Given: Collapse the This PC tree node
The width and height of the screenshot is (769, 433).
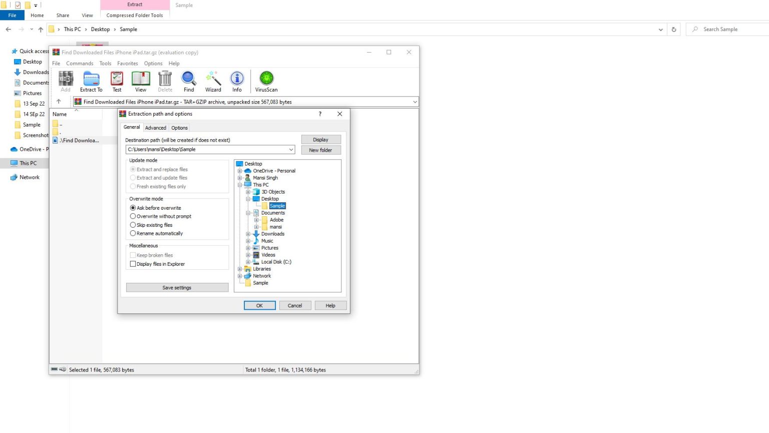Looking at the screenshot, I should pyautogui.click(x=240, y=185).
